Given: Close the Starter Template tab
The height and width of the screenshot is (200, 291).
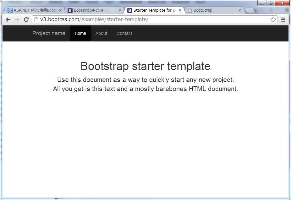Looking at the screenshot, I should (180, 10).
